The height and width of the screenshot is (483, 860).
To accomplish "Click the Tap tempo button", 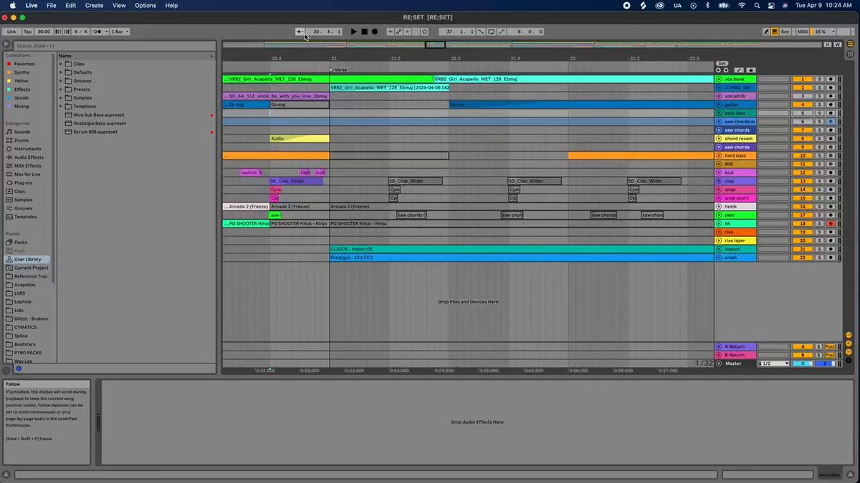I will (x=28, y=31).
